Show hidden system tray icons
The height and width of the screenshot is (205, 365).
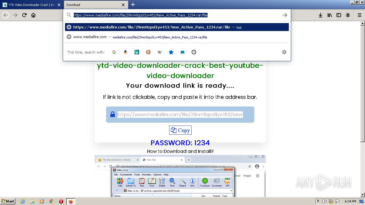coord(318,201)
